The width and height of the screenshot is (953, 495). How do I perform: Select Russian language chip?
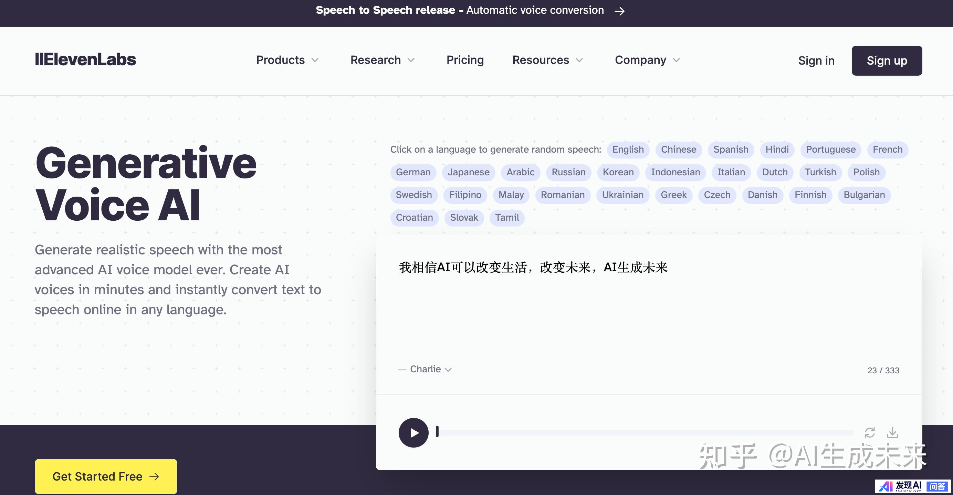pyautogui.click(x=568, y=172)
